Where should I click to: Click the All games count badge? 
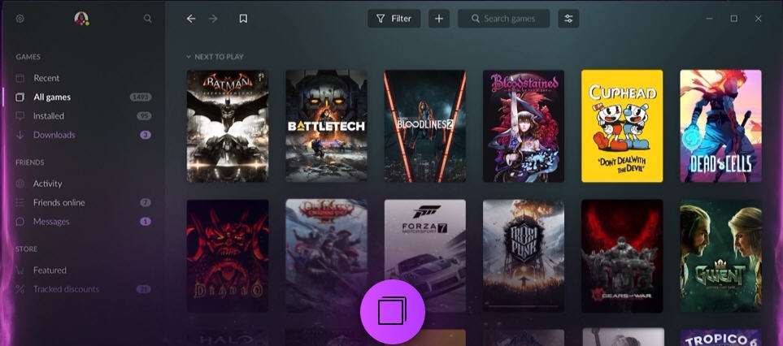[x=141, y=97]
